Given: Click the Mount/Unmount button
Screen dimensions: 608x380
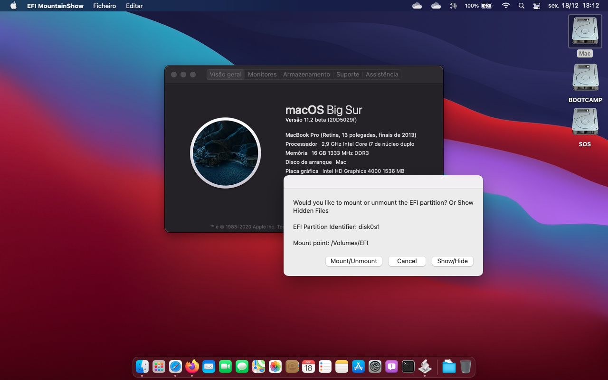Looking at the screenshot, I should tap(354, 261).
